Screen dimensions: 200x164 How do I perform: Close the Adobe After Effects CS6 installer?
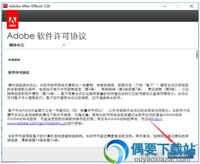191,6
